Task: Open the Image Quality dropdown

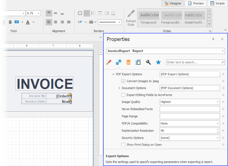Action: click(x=218, y=102)
